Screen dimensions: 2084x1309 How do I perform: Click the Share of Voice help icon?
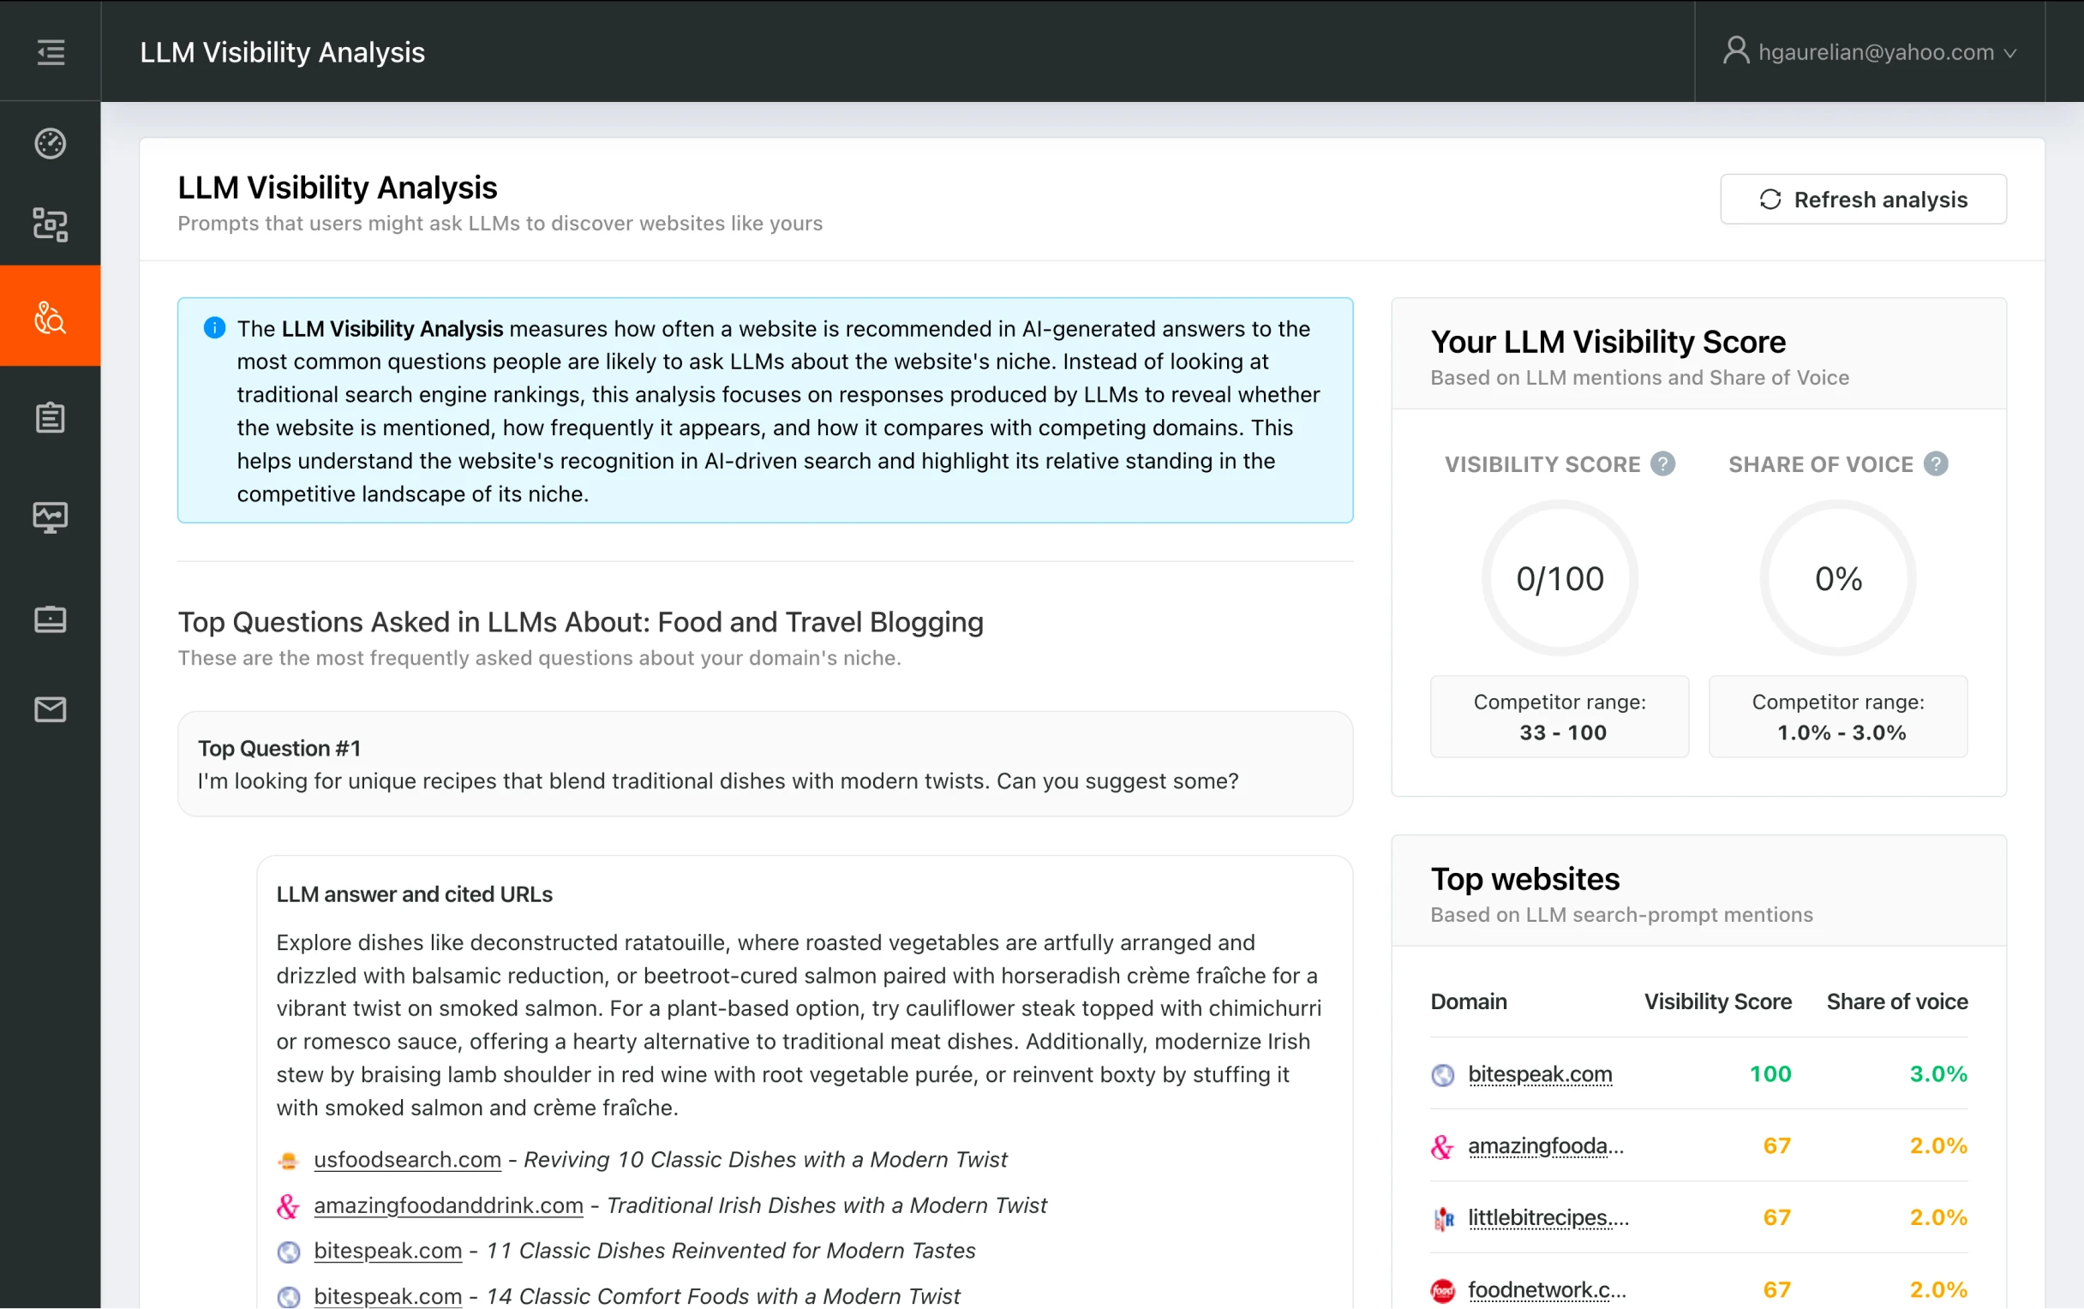[x=1935, y=464]
